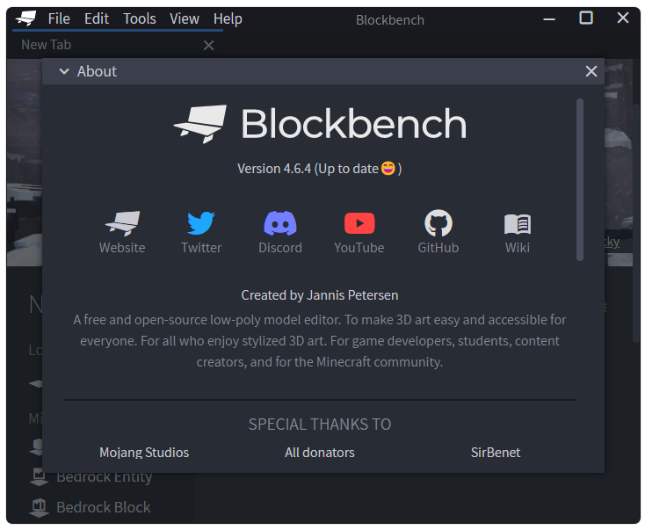The width and height of the screenshot is (645, 530).
Task: Click the YouTube label link
Action: 359,248
